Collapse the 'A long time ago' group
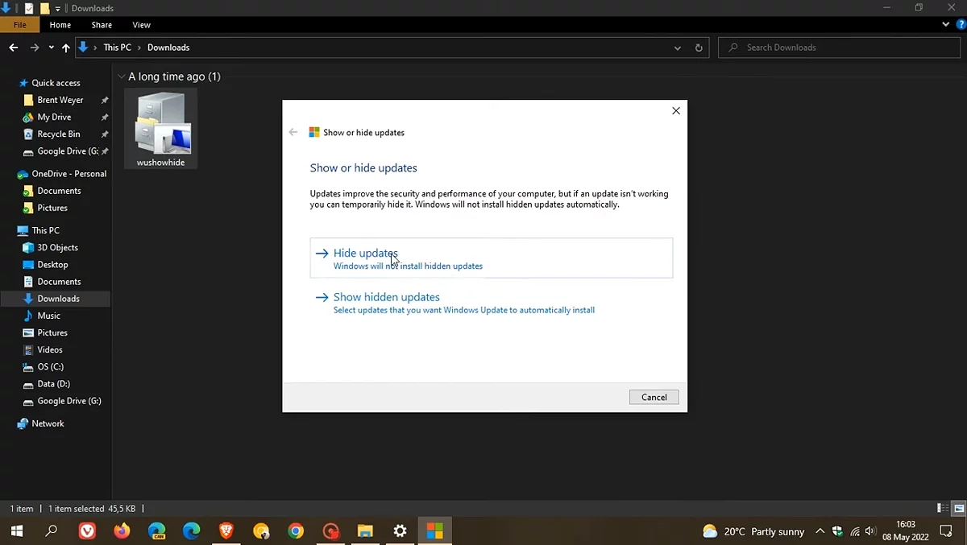 pos(121,76)
